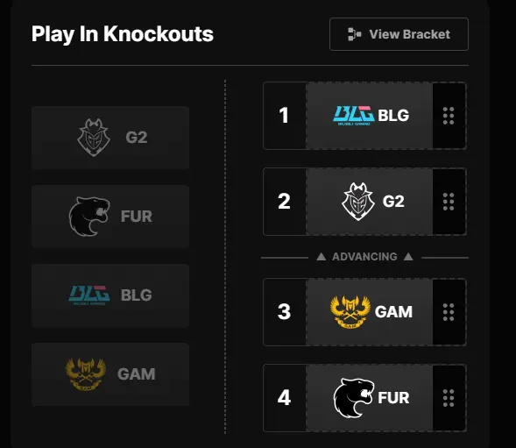The image size is (516, 448).
Task: Click the Play In Knockouts heading
Action: coord(123,34)
